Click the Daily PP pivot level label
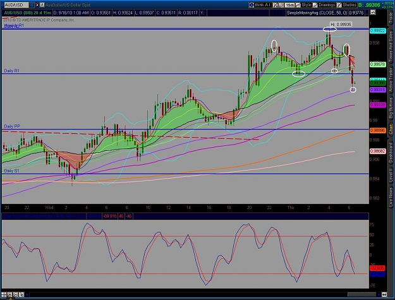The image size is (395, 300). [12, 126]
